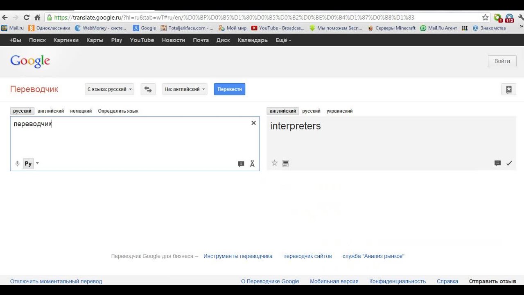Image resolution: width=524 pixels, height=295 pixels.
Task: Open the Мой мир bookmark
Action: pos(233,28)
